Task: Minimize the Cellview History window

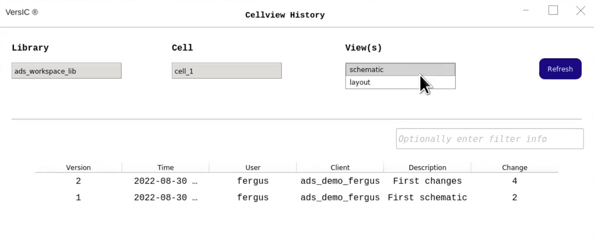Action: click(526, 10)
